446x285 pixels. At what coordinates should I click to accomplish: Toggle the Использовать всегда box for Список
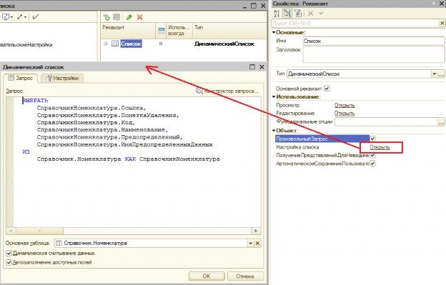pyautogui.click(x=161, y=44)
